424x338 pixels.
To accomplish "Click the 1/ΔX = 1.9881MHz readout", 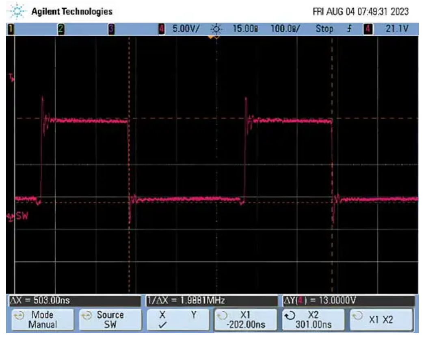I will pyautogui.click(x=212, y=300).
